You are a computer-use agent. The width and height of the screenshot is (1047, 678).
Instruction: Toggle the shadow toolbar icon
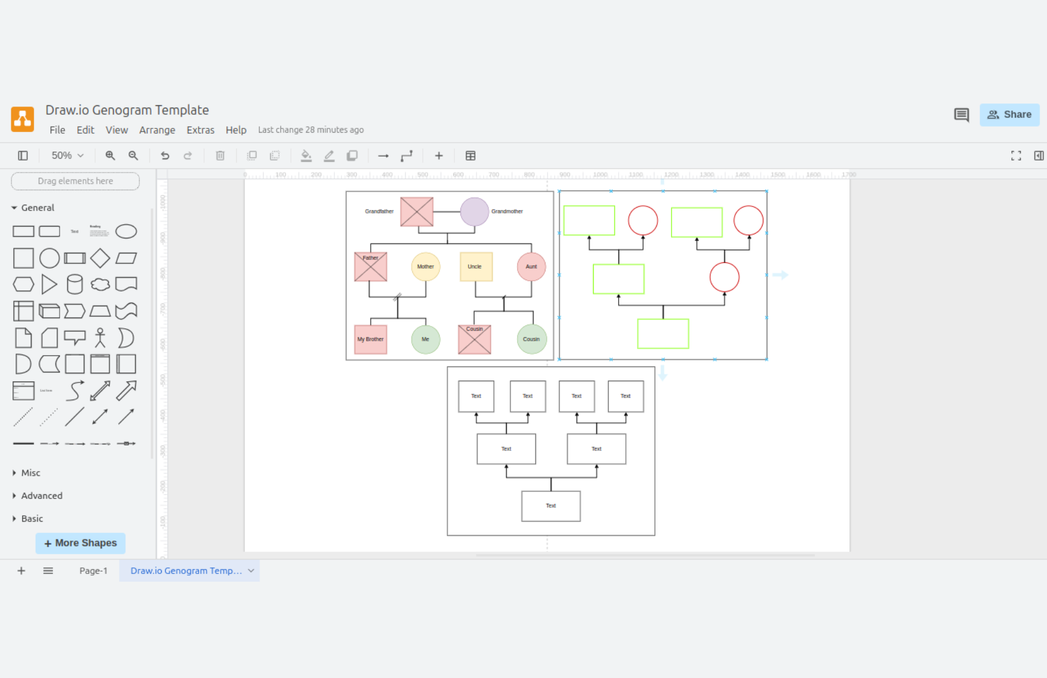click(352, 156)
